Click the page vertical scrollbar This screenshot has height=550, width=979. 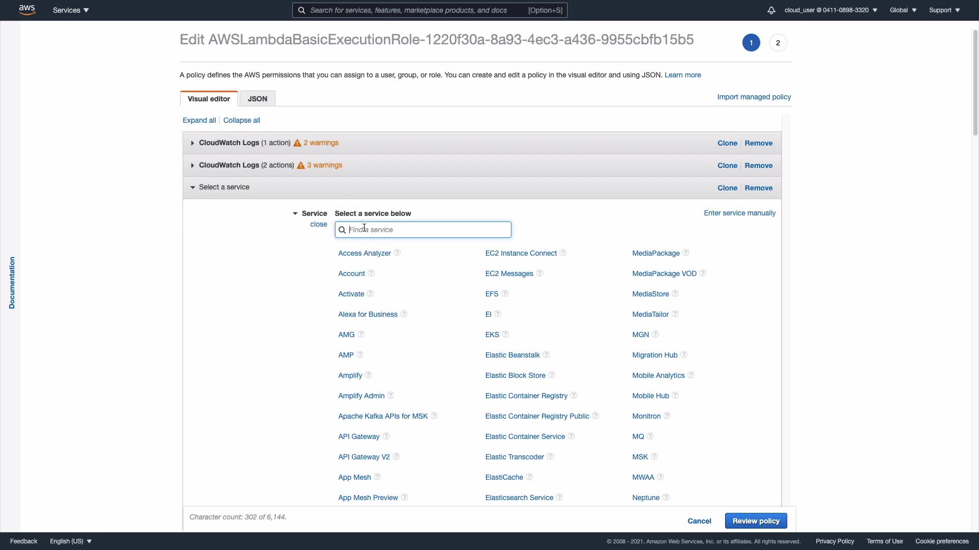975,81
